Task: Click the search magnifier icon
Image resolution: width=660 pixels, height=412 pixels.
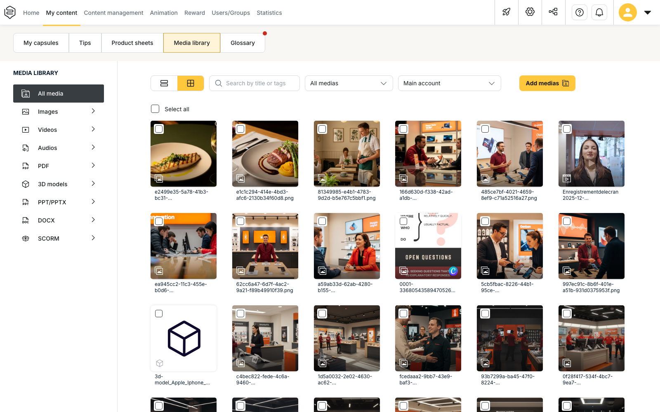Action: [219, 83]
